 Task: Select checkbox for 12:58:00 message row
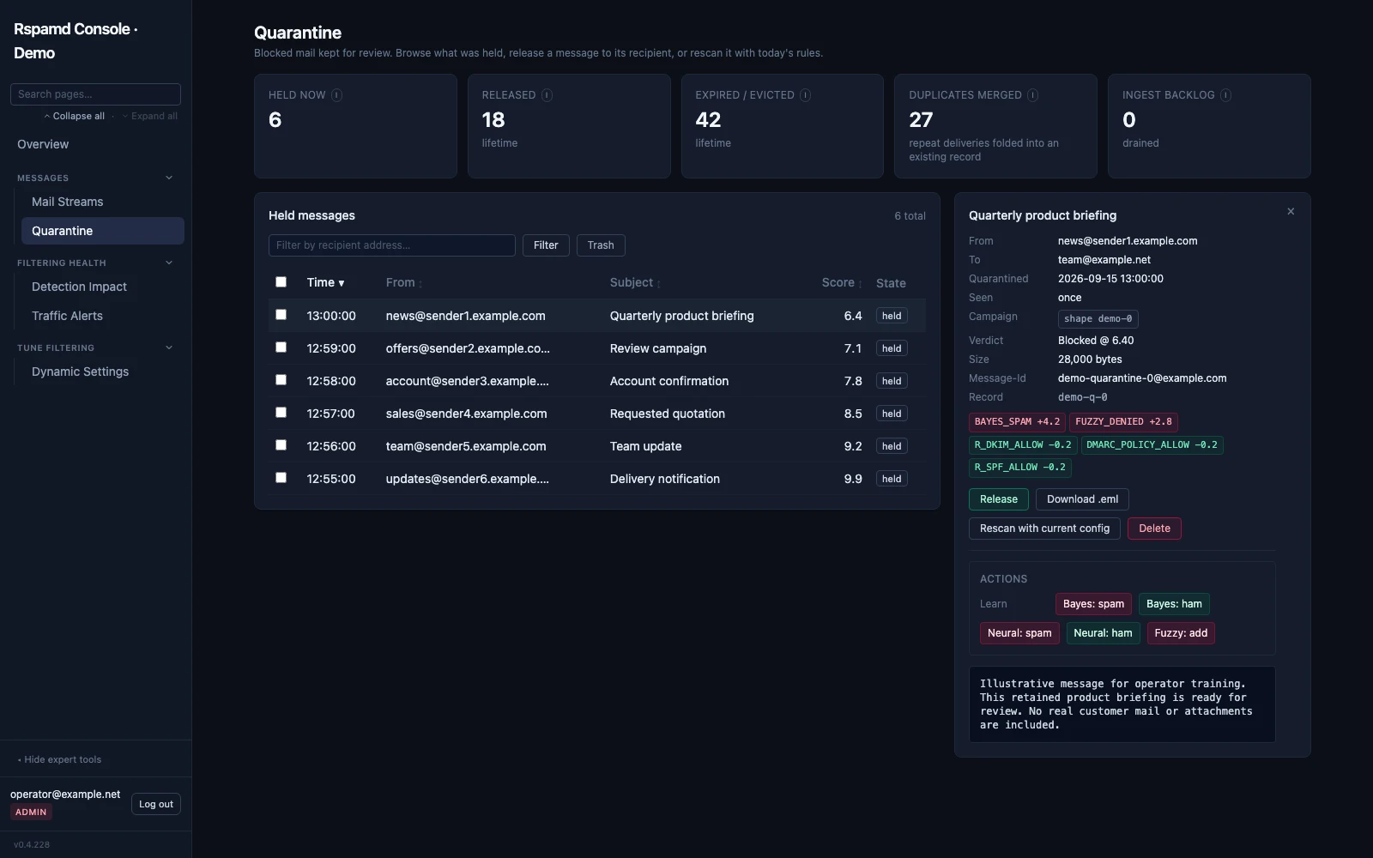281,379
